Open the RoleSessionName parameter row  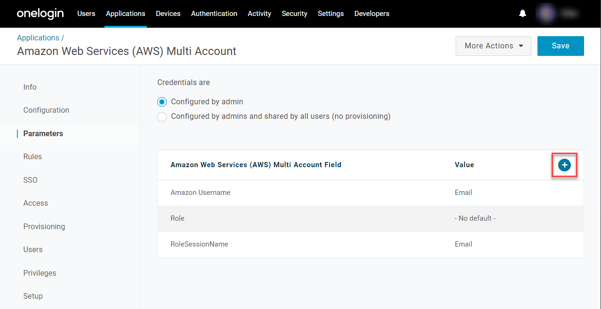click(370, 245)
